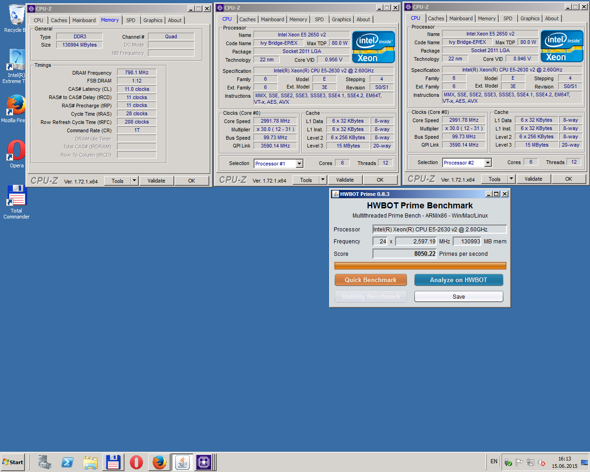Click the HWBOT Processor name field
590x472 pixels.
pyautogui.click(x=439, y=229)
